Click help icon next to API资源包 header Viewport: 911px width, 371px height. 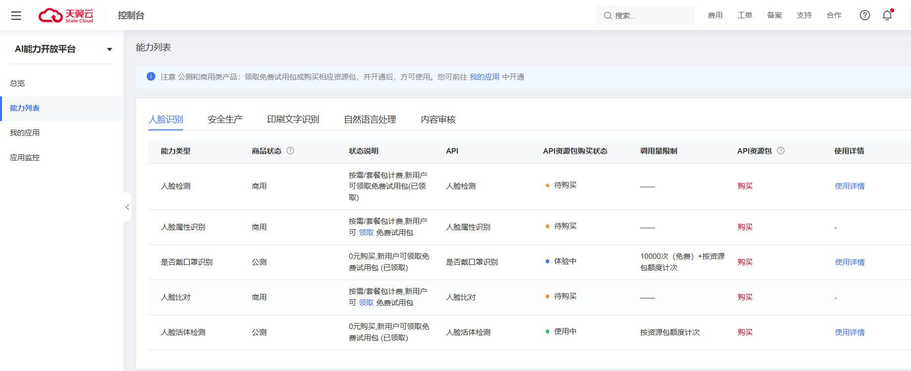coord(781,151)
